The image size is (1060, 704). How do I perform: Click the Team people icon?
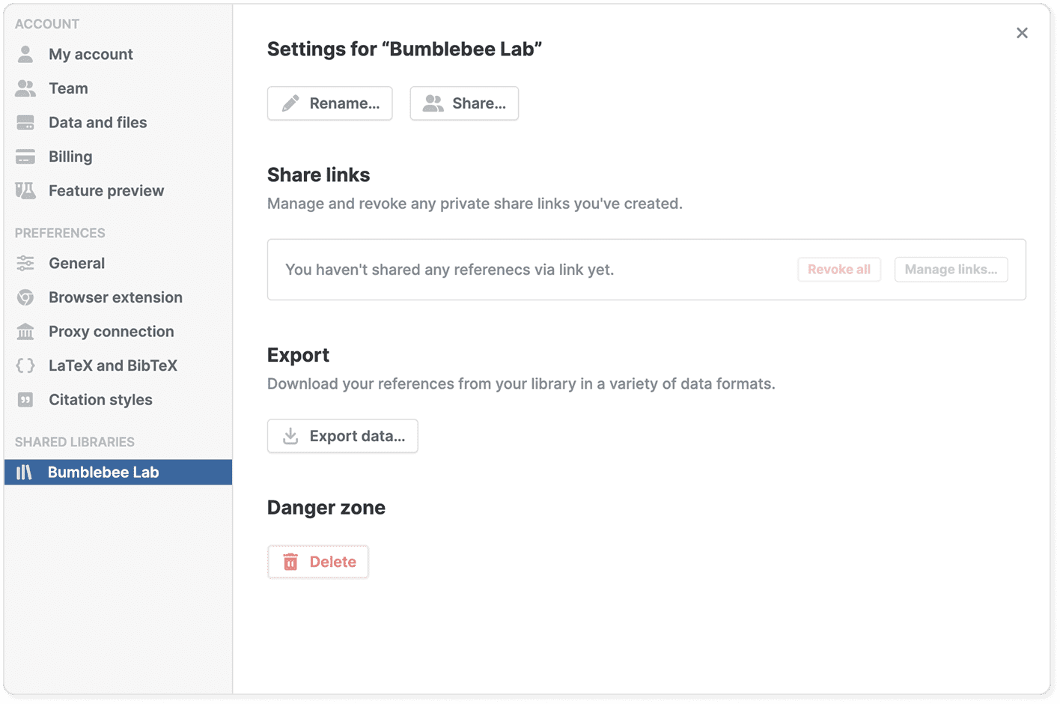point(25,88)
